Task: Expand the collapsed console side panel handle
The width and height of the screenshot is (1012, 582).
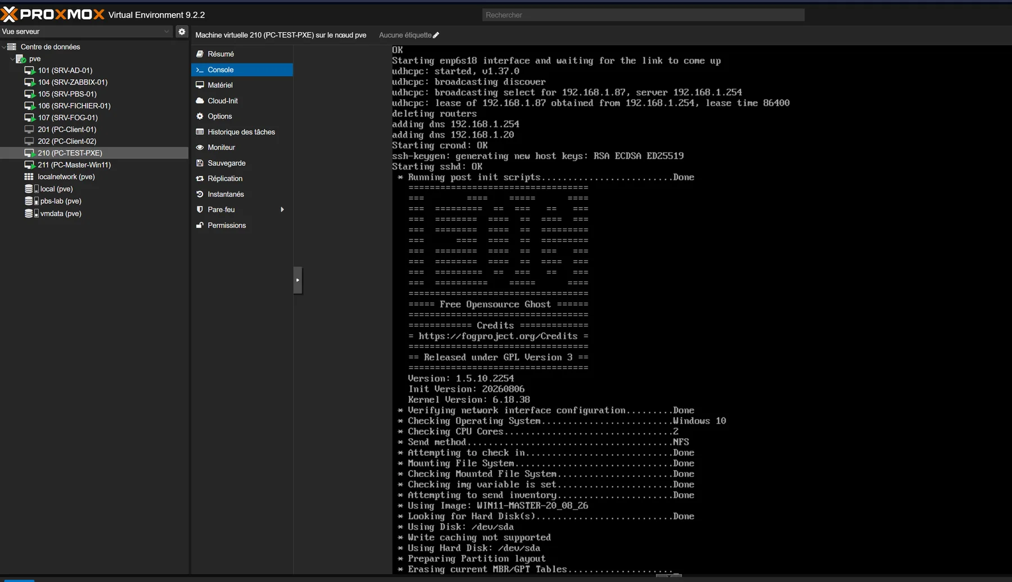Action: (298, 280)
